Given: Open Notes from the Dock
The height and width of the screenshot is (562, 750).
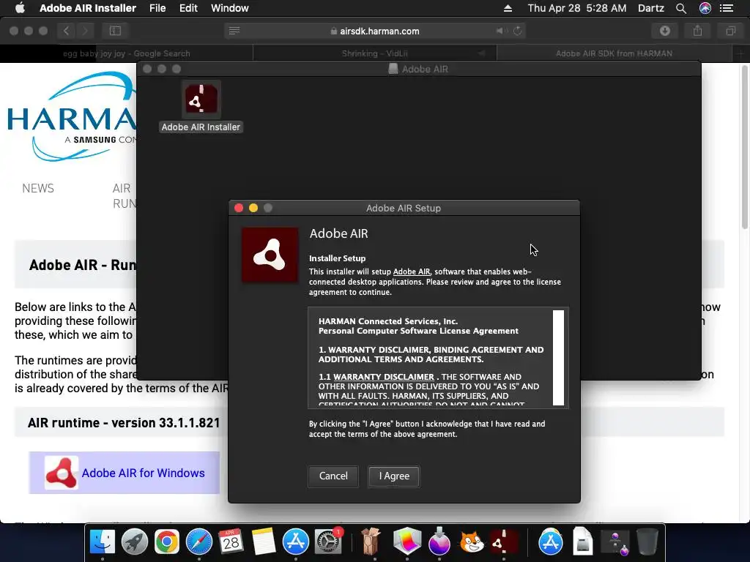Looking at the screenshot, I should (263, 542).
